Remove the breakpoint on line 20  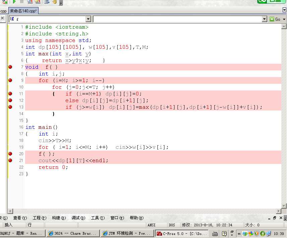10,154
